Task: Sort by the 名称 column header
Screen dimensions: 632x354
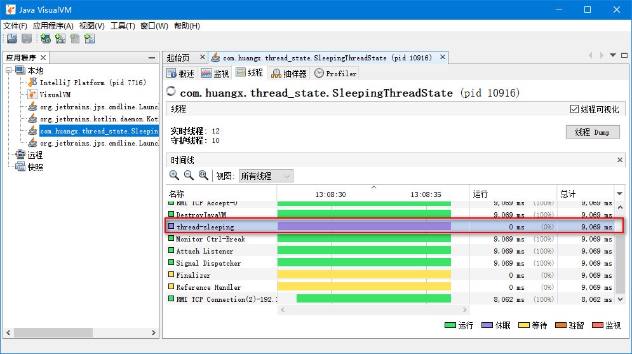Action: 221,194
